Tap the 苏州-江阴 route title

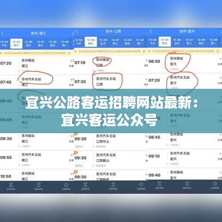[113, 31]
